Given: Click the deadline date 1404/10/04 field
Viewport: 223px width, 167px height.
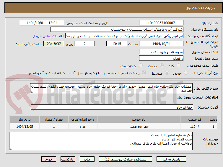Looking at the screenshot, I should 161,44.
